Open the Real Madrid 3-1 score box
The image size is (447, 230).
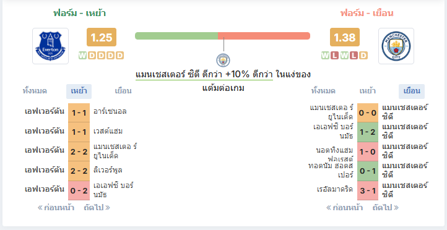tap(368, 190)
